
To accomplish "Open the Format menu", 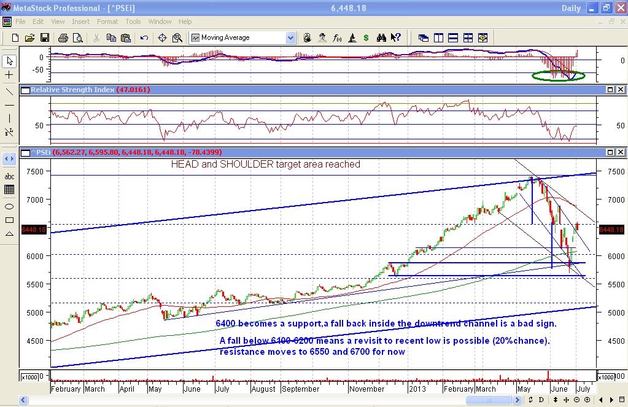I will [107, 21].
